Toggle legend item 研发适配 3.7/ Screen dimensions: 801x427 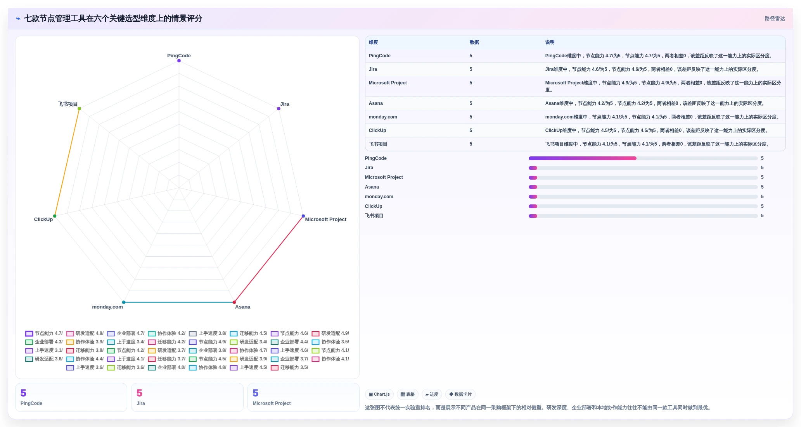point(167,351)
